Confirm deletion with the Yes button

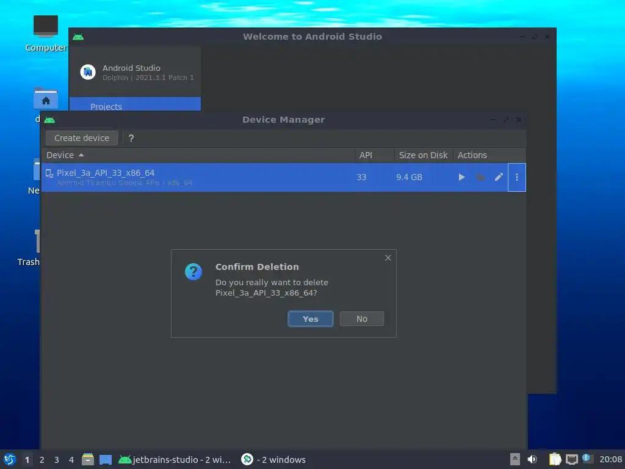pyautogui.click(x=310, y=319)
